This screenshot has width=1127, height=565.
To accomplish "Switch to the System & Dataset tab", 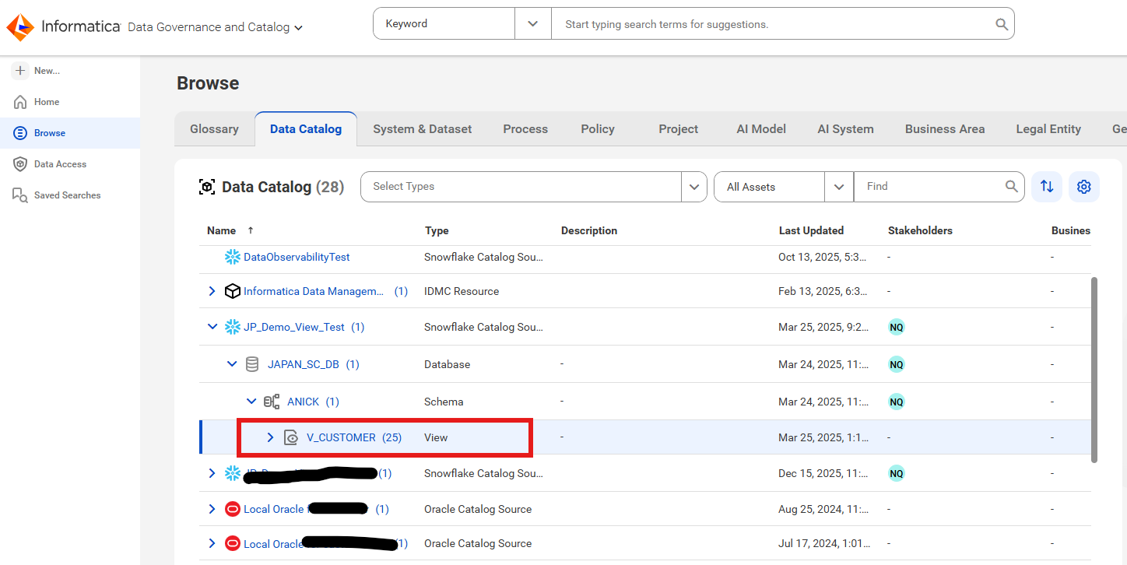I will (423, 129).
